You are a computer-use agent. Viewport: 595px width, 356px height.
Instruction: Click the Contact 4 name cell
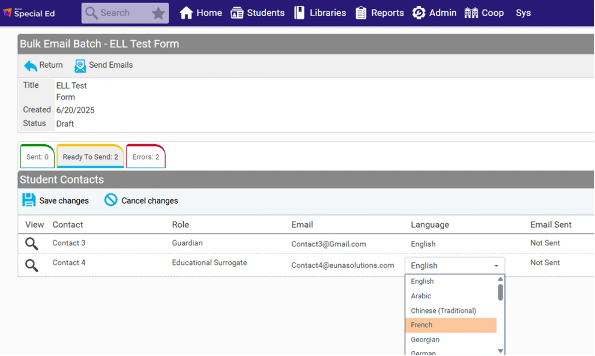coord(68,262)
